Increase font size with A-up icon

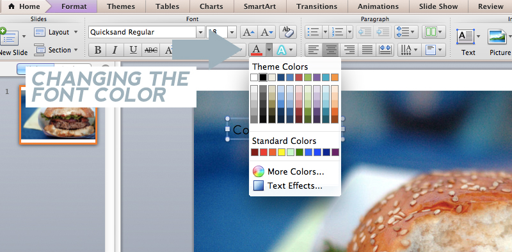(x=249, y=32)
